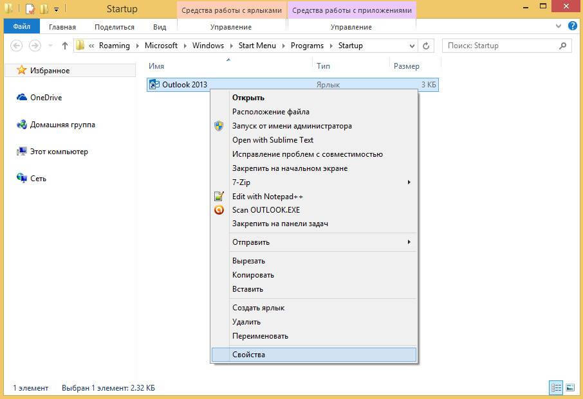
Task: Expand the 7-Zip submenu
Action: [x=409, y=182]
